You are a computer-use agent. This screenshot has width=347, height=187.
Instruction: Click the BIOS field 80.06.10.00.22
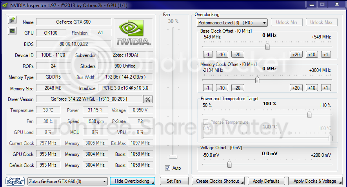73,44
